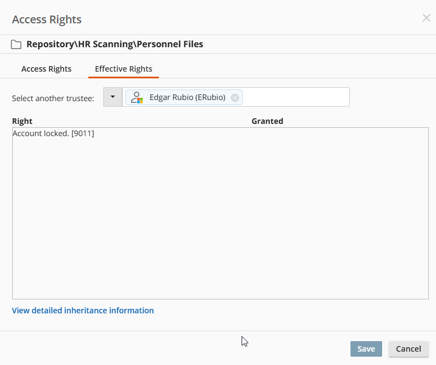The height and width of the screenshot is (365, 436).
Task: Click the Personnel Files repository path text
Action: pyautogui.click(x=115, y=44)
